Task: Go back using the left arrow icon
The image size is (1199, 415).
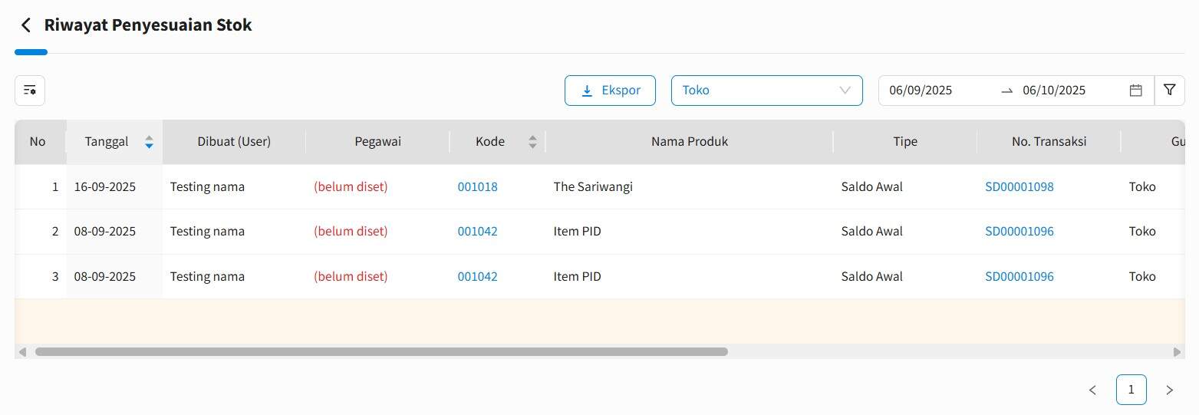Action: click(26, 25)
